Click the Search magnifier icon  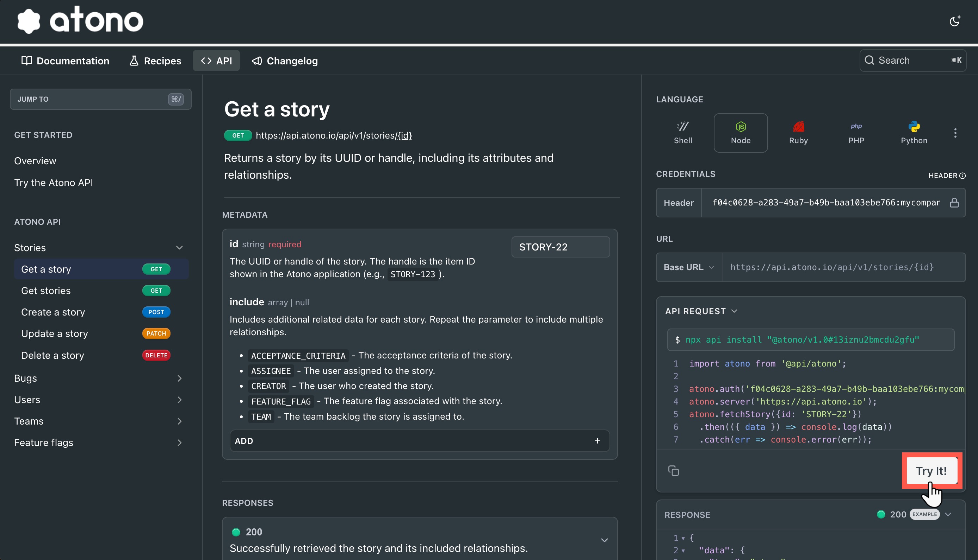click(x=869, y=61)
